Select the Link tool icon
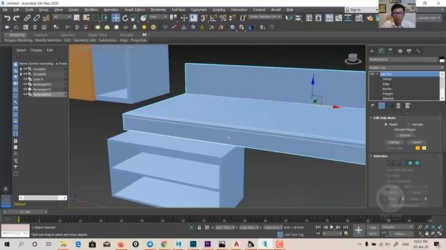This screenshot has height=250, width=446. pos(27,18)
